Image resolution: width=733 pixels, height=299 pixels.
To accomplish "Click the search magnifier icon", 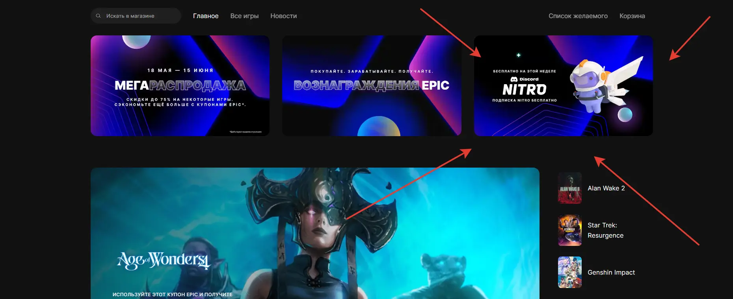I will point(98,16).
